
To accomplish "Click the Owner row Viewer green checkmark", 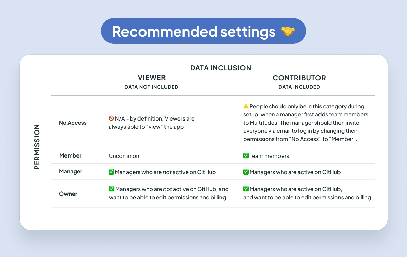I will pyautogui.click(x=111, y=189).
